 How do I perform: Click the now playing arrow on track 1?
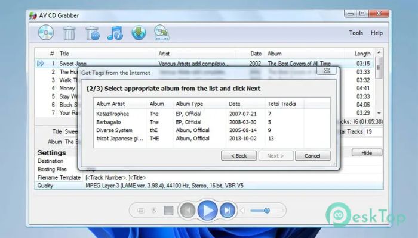coord(41,64)
